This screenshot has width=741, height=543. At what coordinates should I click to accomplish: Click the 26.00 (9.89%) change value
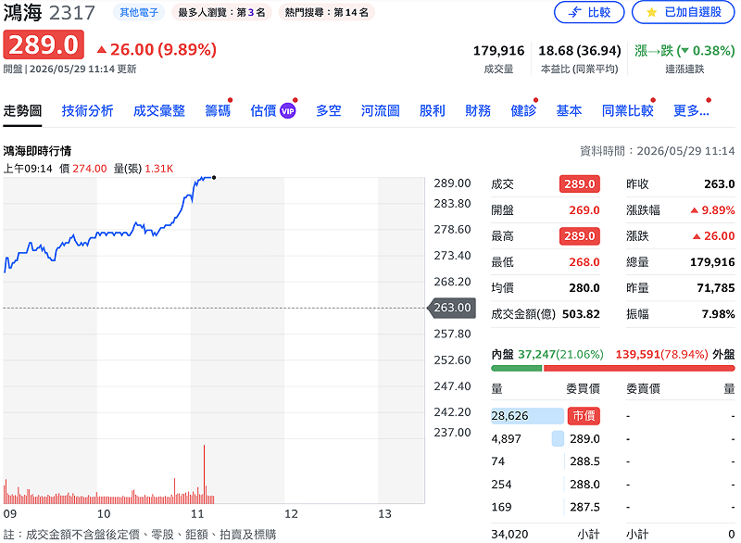point(164,49)
